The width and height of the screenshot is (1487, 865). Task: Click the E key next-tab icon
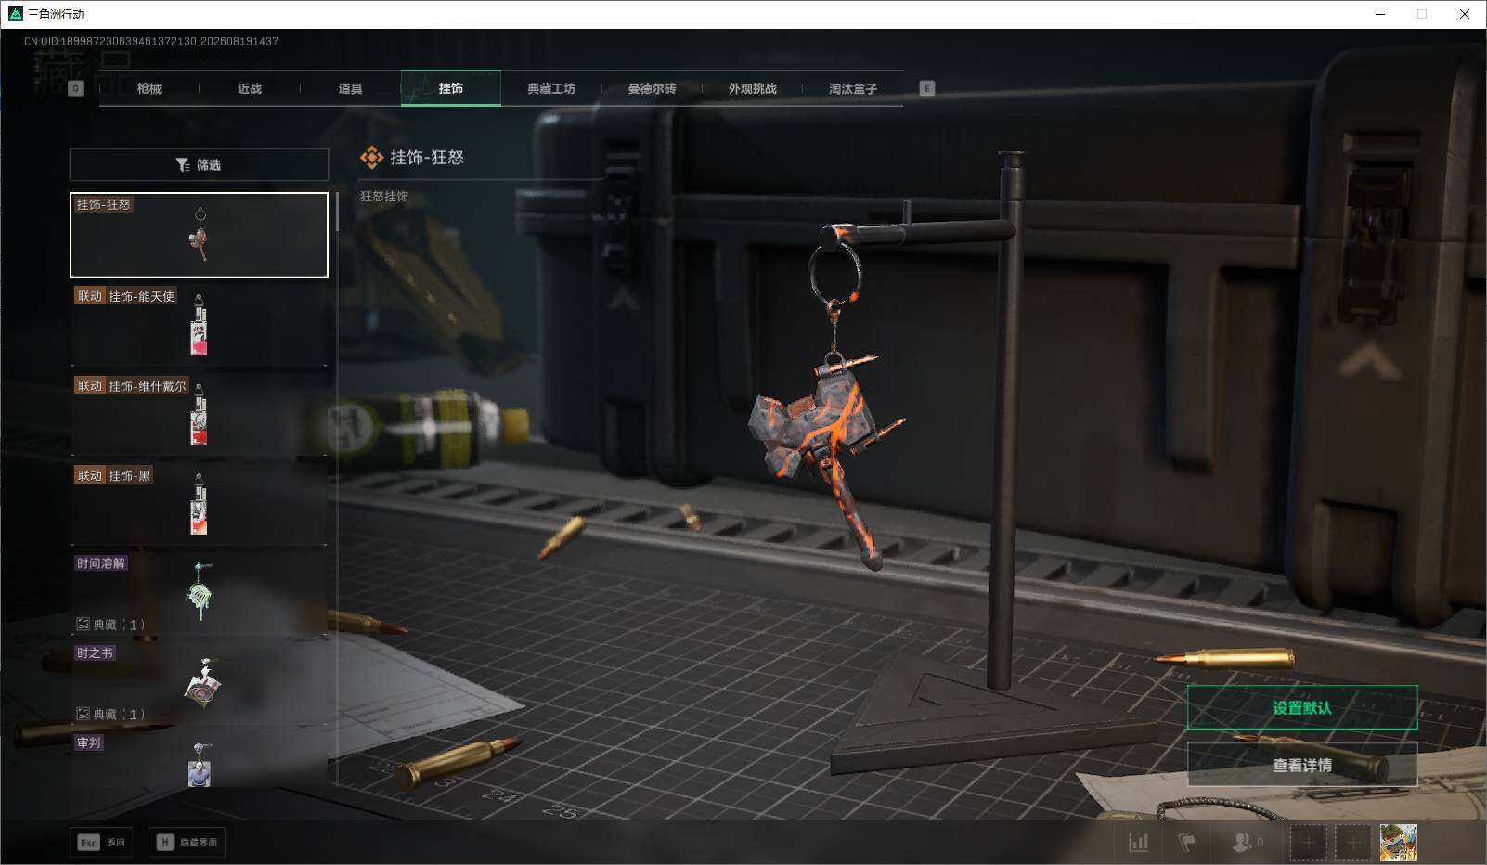[926, 88]
